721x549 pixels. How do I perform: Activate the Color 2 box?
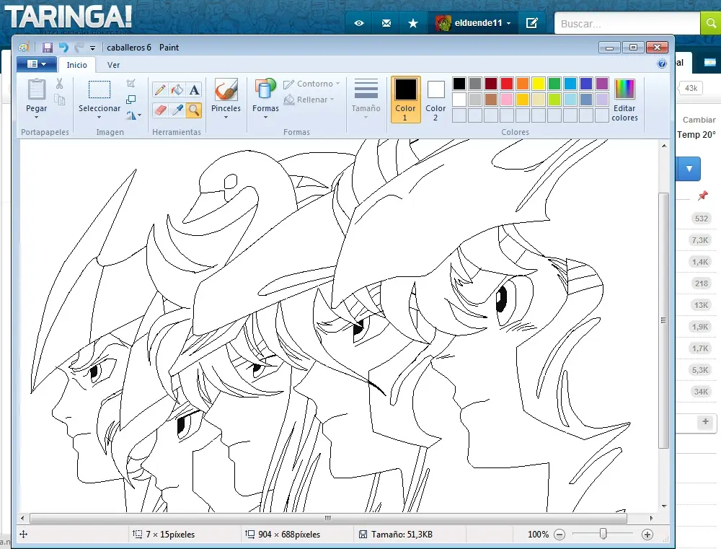coord(435,99)
